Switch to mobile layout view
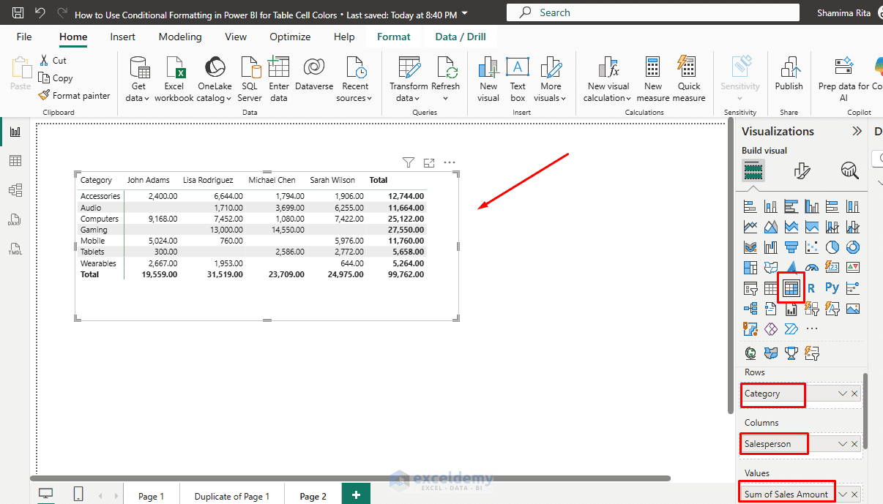883x504 pixels. coord(78,494)
